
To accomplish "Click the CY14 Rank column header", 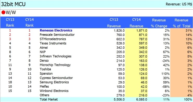I will pyautogui.click(x=29, y=22).
